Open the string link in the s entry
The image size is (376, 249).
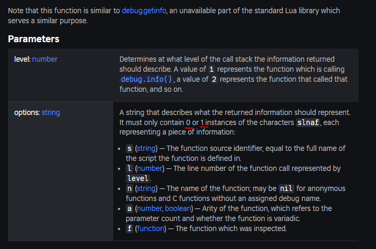pos(146,148)
